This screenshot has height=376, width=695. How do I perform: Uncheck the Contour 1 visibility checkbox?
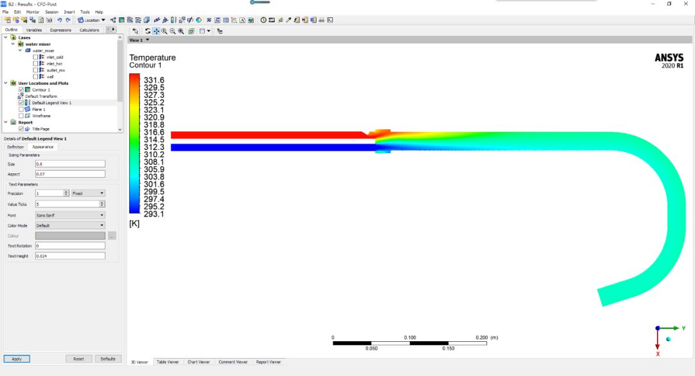(x=21, y=89)
